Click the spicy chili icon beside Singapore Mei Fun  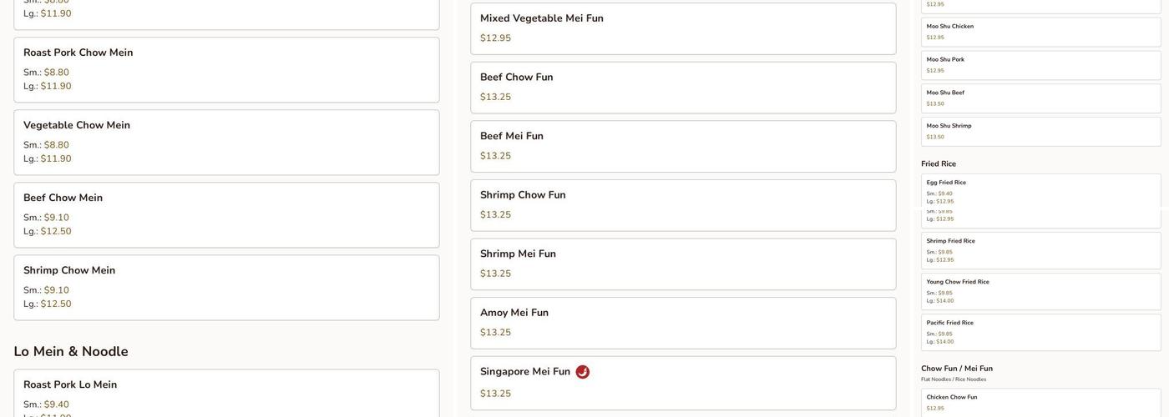pyautogui.click(x=583, y=372)
